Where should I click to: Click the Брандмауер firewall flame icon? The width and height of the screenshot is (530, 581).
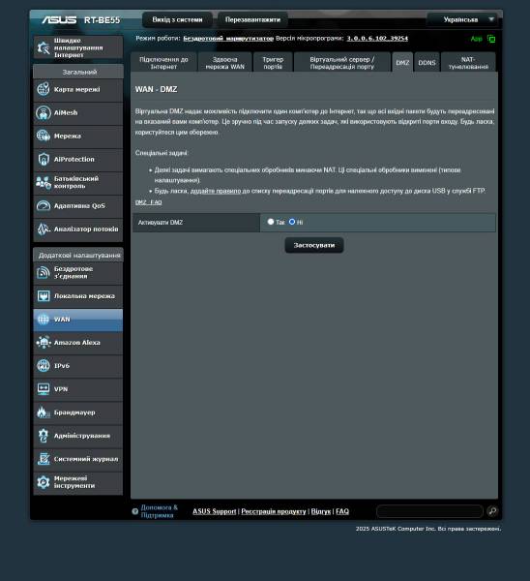[44, 413]
